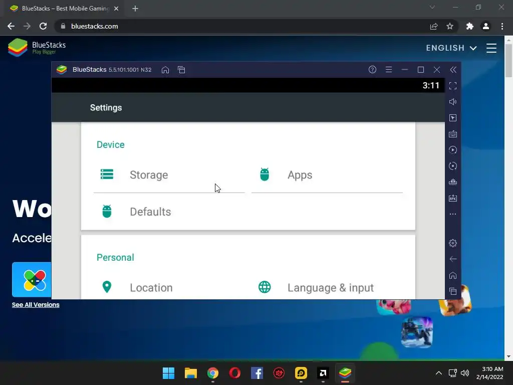Click the cursor lock icon in sidebar
The width and height of the screenshot is (513, 385).
point(453,118)
